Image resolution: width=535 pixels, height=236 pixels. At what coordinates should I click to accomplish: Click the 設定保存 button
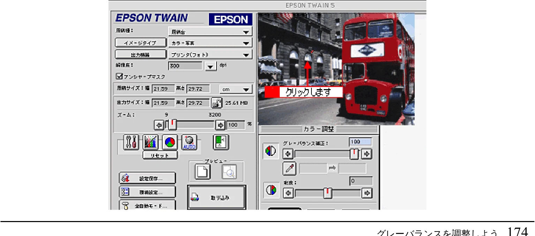click(147, 179)
